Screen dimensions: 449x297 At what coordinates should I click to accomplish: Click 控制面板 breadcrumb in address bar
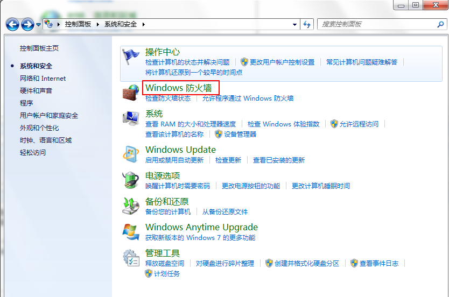pos(78,24)
